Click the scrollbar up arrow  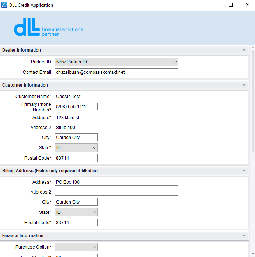pos(253,48)
